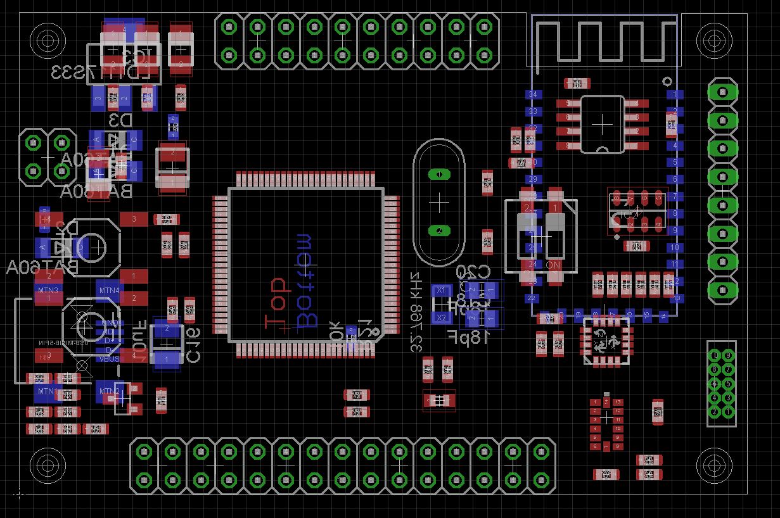This screenshot has width=780, height=518.
Task: Click the origin cross of the 8-pin SOIC
Action: tap(601, 124)
